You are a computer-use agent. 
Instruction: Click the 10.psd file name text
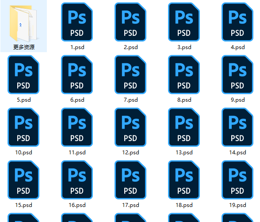(23, 153)
